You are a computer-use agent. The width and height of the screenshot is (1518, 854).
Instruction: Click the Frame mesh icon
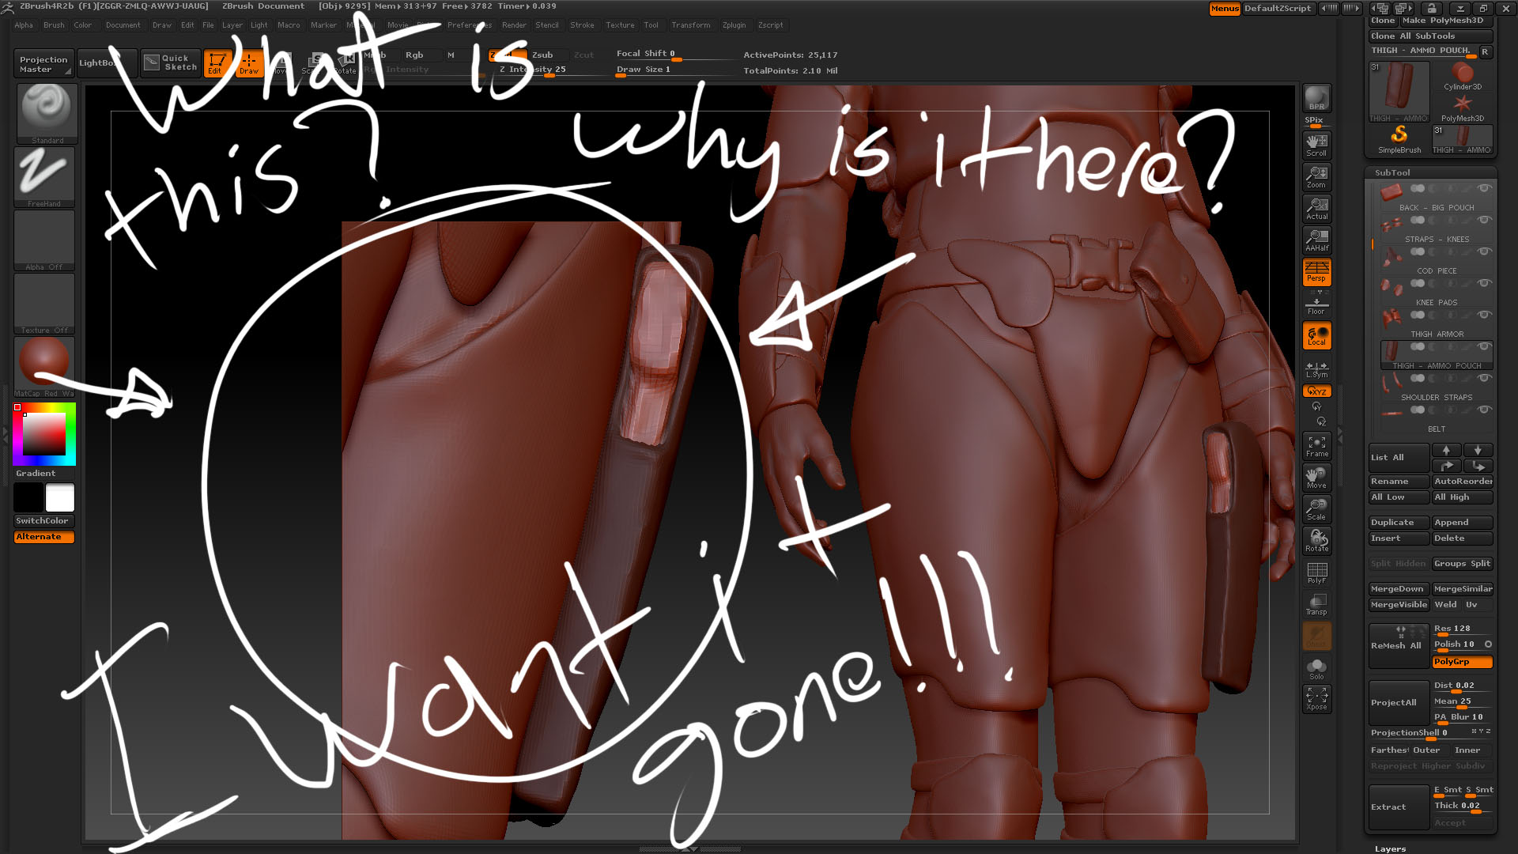click(1316, 446)
